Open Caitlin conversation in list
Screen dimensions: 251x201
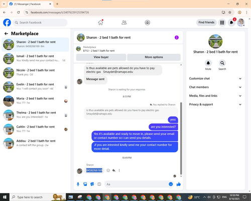tap(35, 129)
